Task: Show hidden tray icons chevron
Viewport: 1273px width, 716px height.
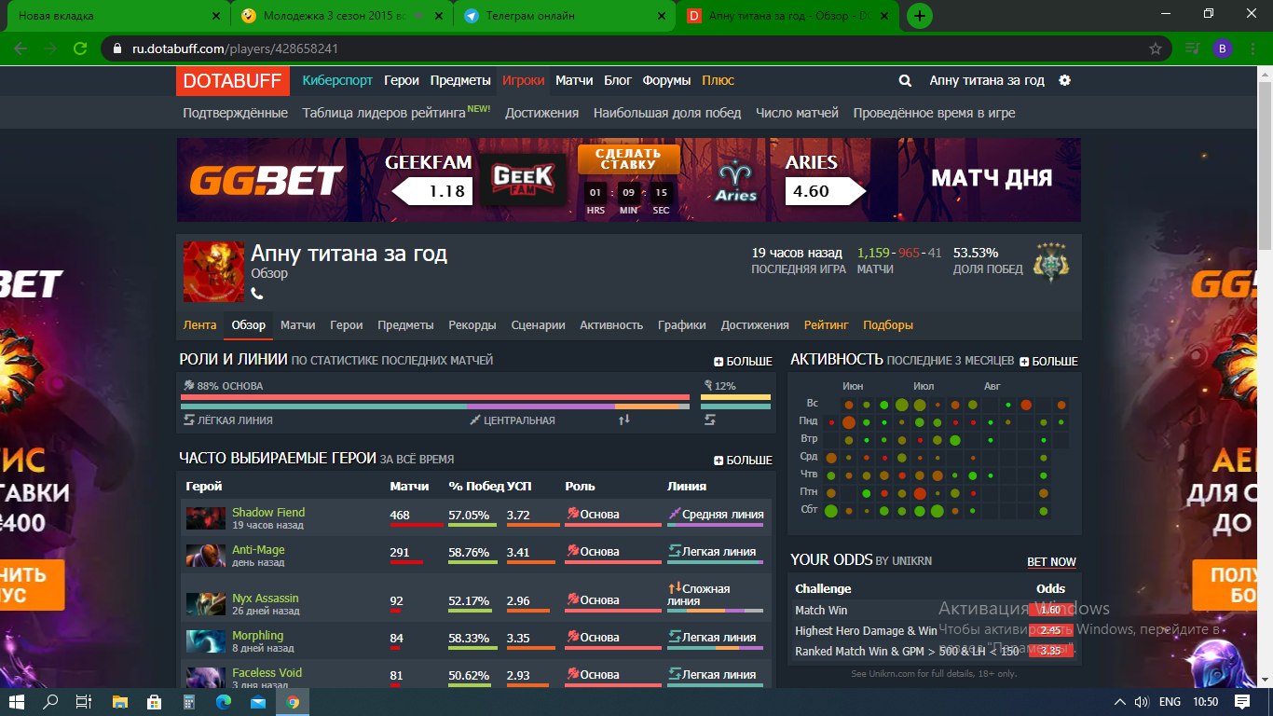Action: [1120, 702]
